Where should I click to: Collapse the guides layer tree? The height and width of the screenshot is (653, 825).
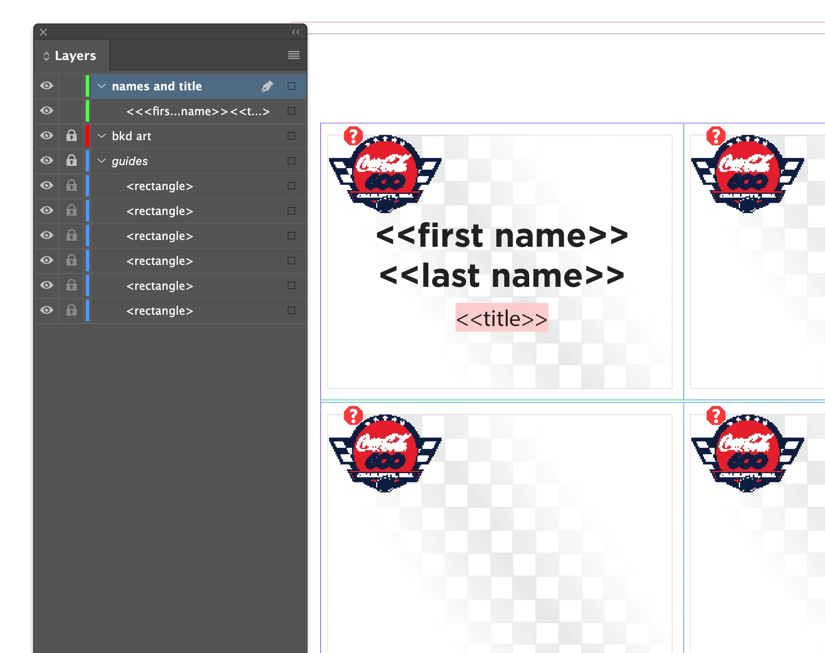[102, 161]
